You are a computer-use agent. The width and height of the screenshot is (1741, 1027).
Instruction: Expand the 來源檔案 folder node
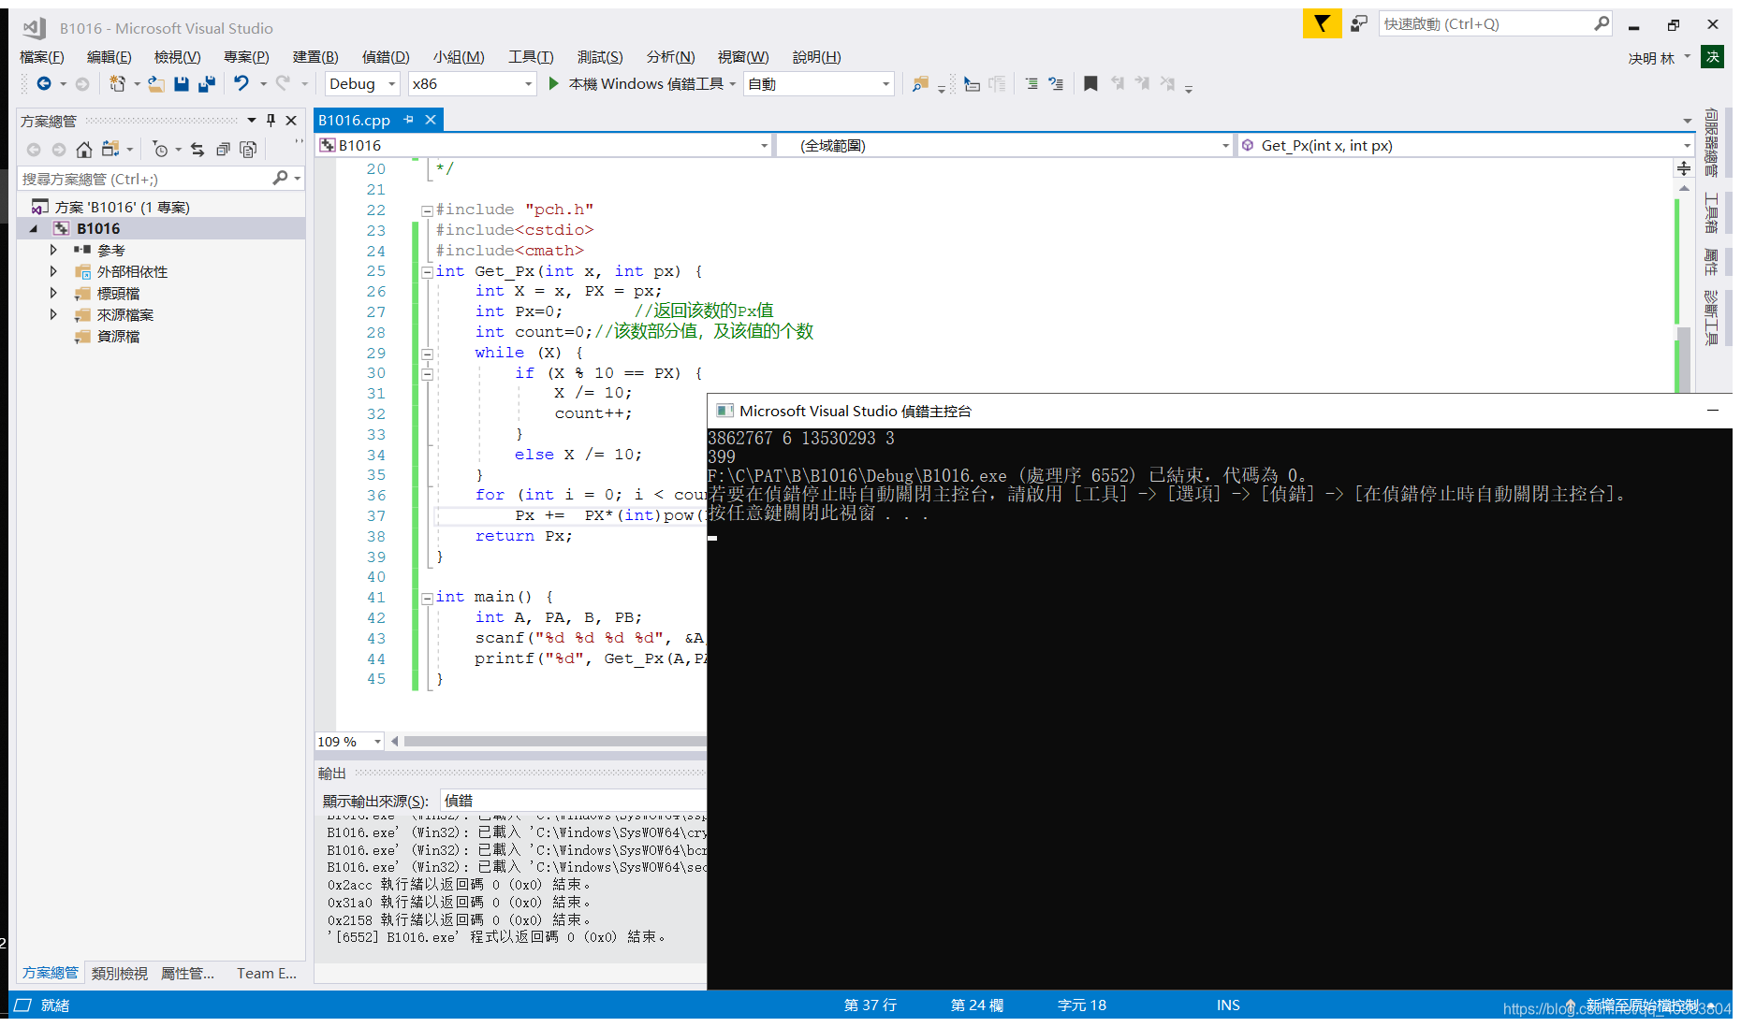[53, 315]
